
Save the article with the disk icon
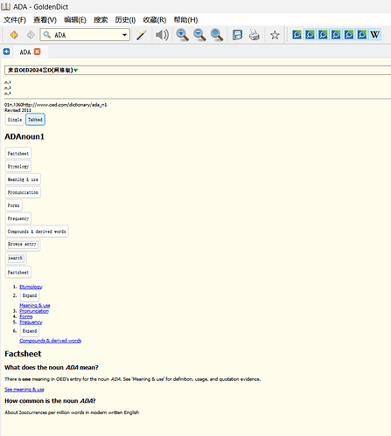237,35
